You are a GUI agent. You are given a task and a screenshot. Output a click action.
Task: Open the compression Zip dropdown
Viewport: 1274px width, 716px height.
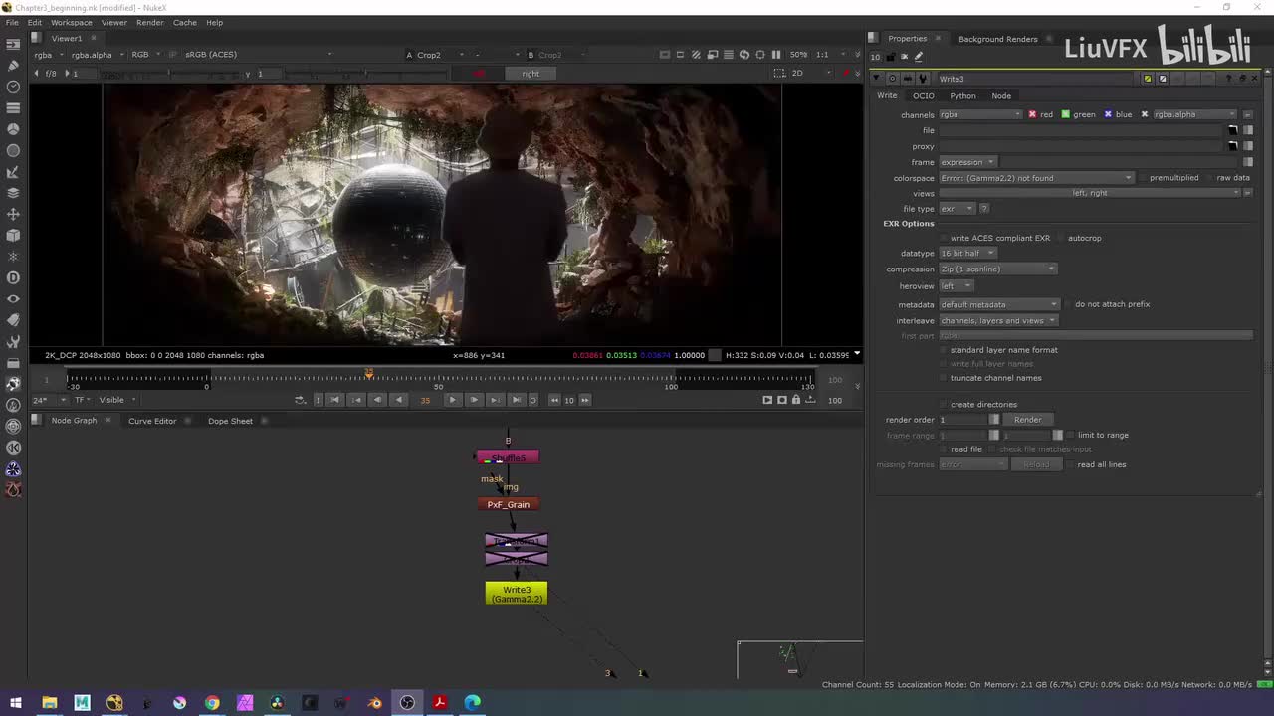(x=997, y=269)
